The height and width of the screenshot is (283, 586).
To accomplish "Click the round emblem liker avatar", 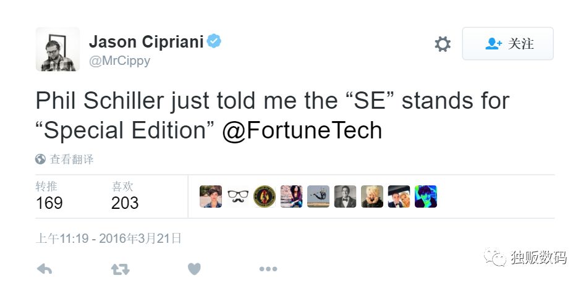I will point(265,196).
